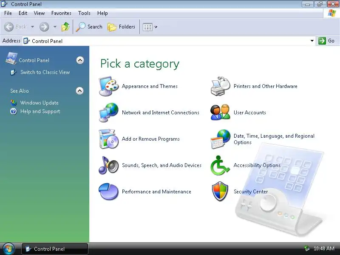This screenshot has height=255, width=340.
Task: Open the Sounds, Speech, and Audio Devices icon
Action: pyautogui.click(x=109, y=165)
